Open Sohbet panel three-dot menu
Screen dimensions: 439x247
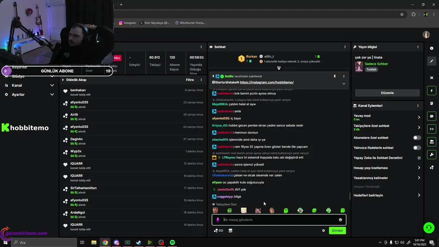pos(345,47)
